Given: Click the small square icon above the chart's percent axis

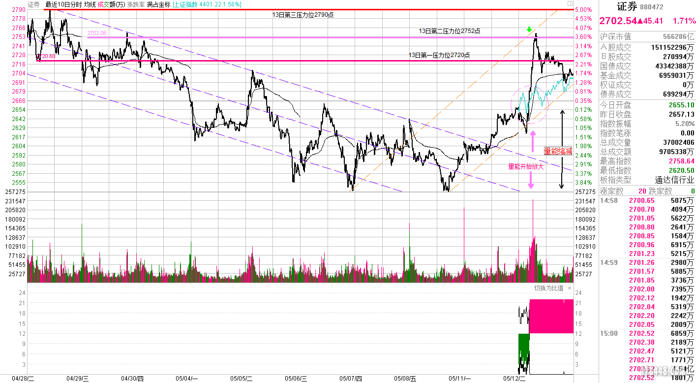Looking at the screenshot, I should tap(570, 4).
